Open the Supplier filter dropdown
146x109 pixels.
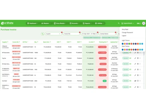pos(53,34)
